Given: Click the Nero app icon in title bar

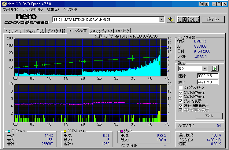Looking at the screenshot, I should point(4,4).
